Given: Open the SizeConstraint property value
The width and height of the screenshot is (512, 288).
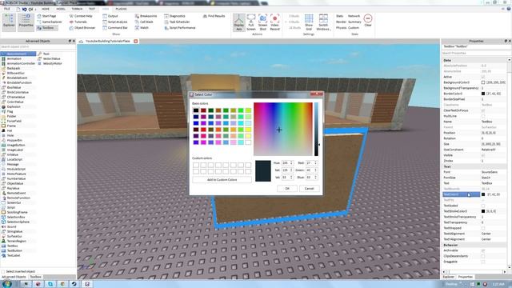Looking at the screenshot, I should (x=494, y=150).
